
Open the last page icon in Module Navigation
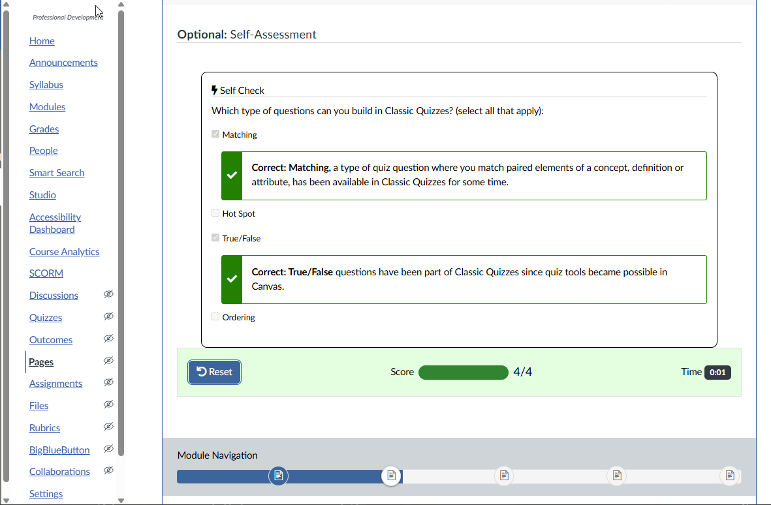(x=730, y=476)
